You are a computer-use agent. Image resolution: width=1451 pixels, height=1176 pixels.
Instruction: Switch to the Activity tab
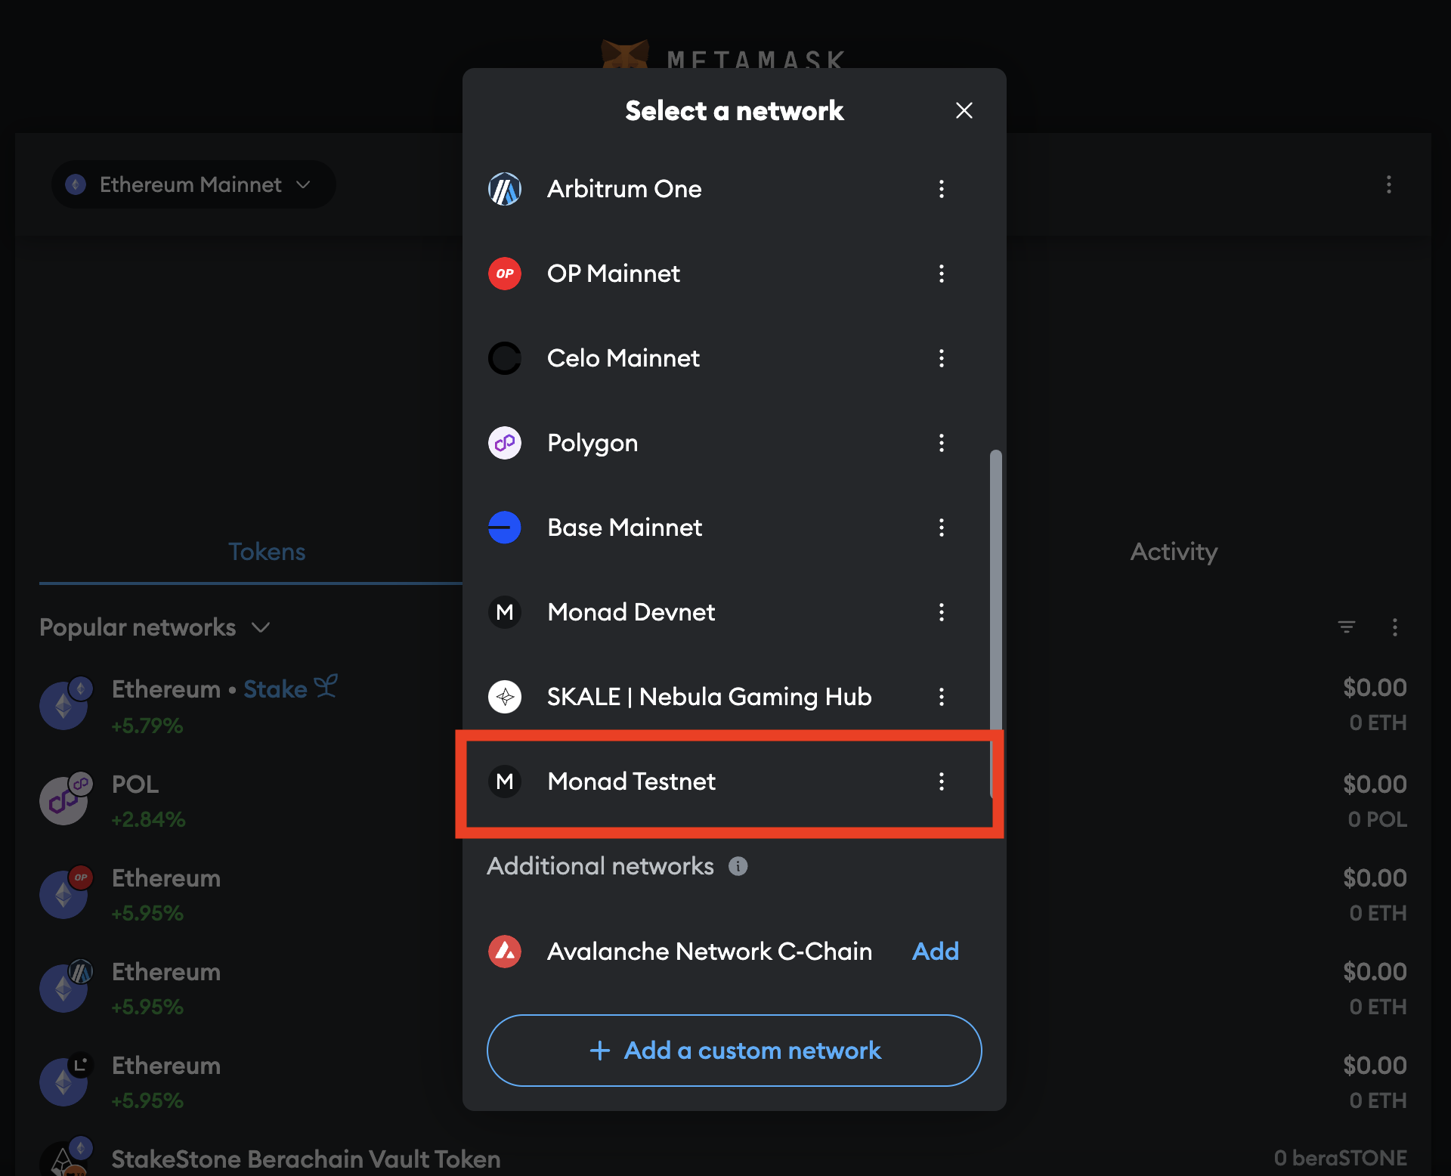pyautogui.click(x=1173, y=552)
